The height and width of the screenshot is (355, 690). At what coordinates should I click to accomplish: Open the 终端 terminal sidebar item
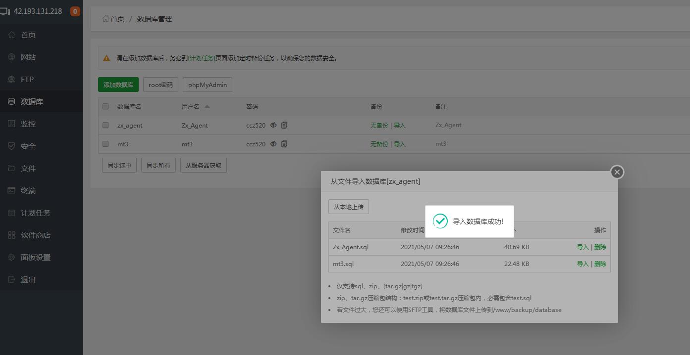click(x=28, y=191)
